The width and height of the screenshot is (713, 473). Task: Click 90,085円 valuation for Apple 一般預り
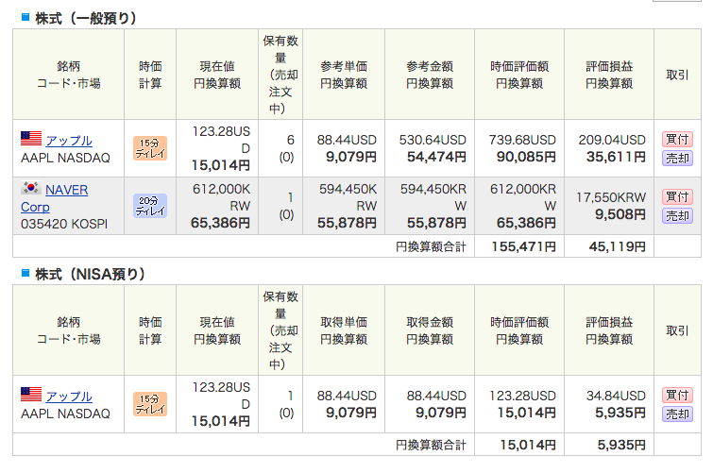[526, 157]
